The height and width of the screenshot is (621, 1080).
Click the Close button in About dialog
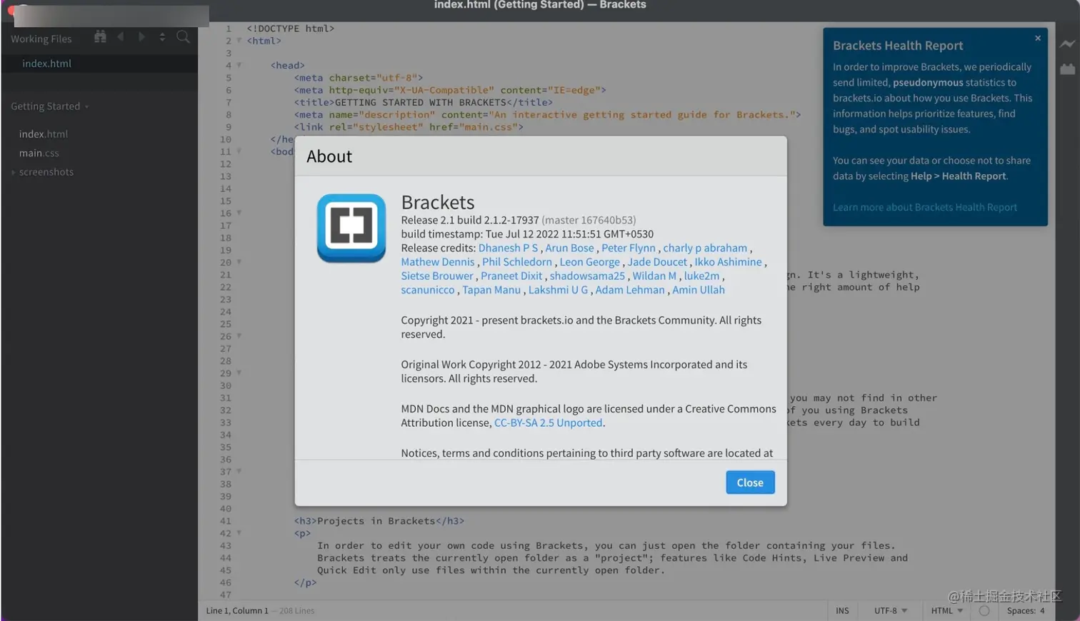pos(750,483)
